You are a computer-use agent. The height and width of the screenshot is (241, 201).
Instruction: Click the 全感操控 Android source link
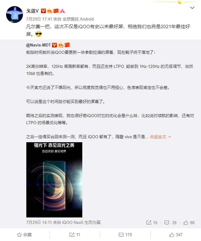pyautogui.click(x=78, y=19)
